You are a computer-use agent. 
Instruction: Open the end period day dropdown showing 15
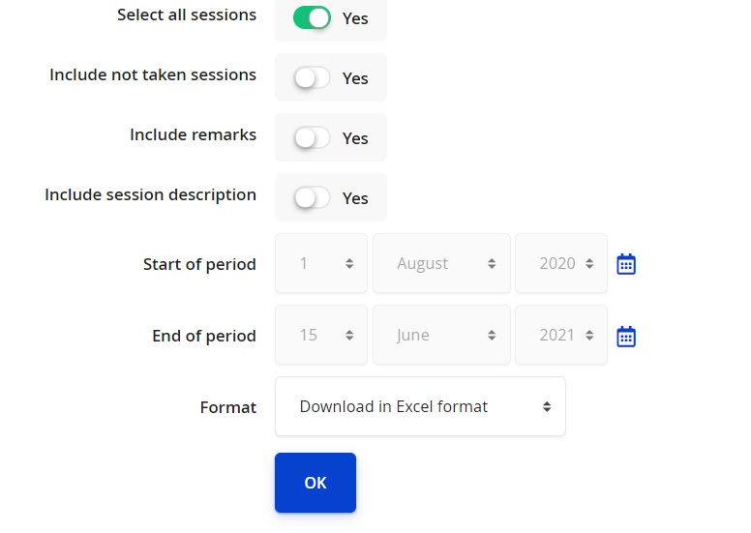click(321, 336)
